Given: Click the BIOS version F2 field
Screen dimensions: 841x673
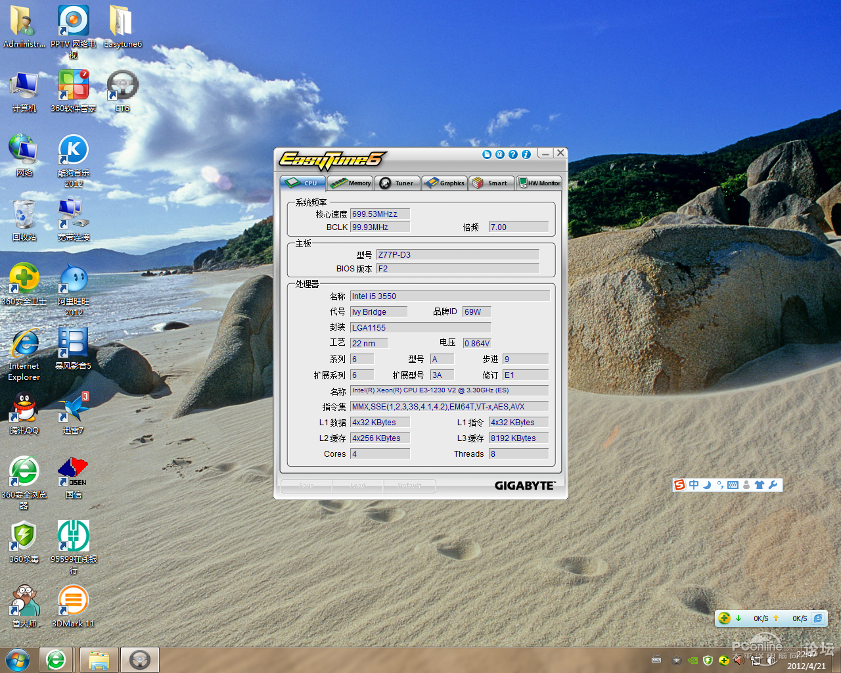Looking at the screenshot, I should point(458,268).
